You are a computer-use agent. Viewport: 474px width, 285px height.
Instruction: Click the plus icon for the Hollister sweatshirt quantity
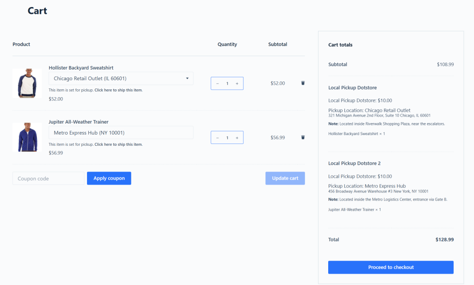pos(237,83)
